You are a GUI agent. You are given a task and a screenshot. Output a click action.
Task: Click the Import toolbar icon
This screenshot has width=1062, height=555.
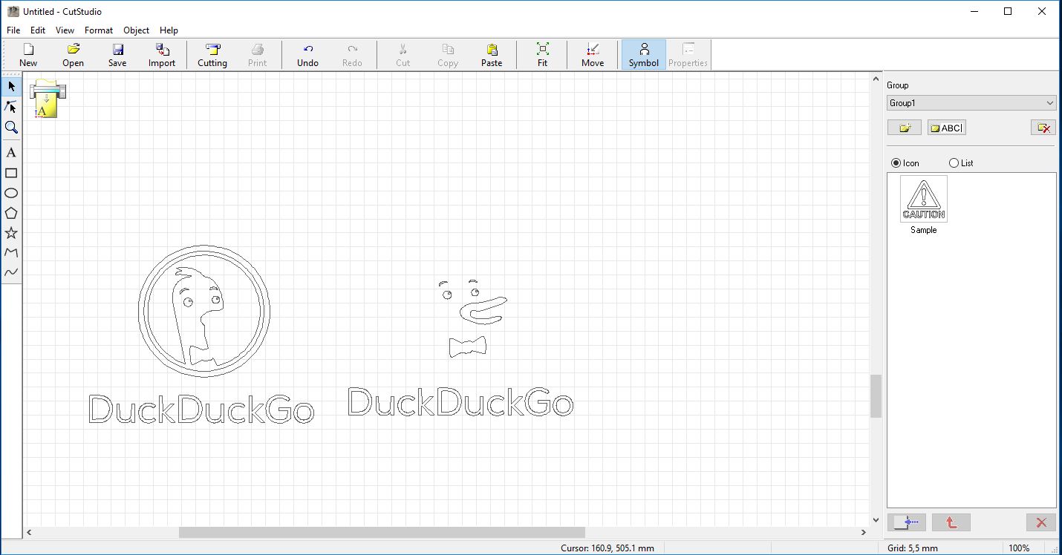tap(161, 53)
